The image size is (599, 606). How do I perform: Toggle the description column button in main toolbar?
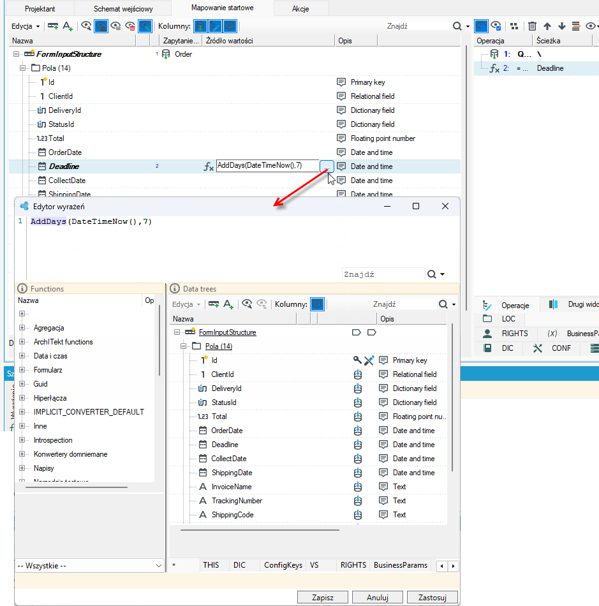pyautogui.click(x=230, y=26)
